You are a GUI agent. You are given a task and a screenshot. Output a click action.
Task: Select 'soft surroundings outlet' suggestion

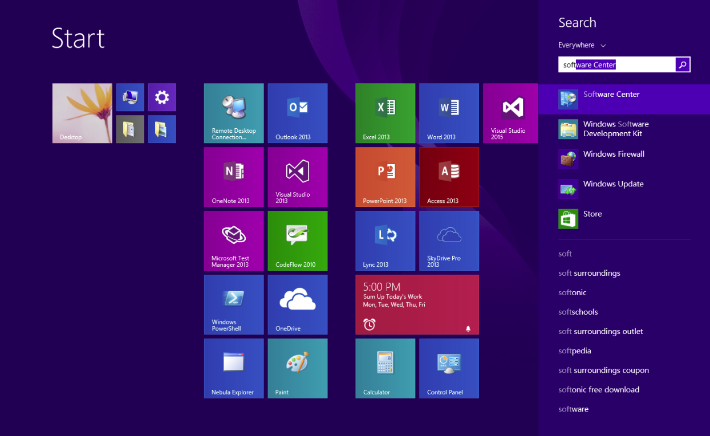601,331
